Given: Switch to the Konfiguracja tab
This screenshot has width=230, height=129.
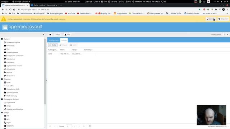Looking at the screenshot, I should 54,40.
